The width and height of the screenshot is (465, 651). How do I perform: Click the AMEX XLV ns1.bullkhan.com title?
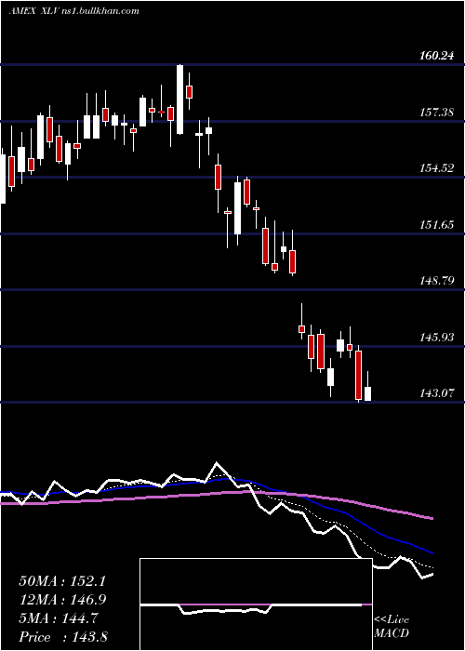(73, 11)
